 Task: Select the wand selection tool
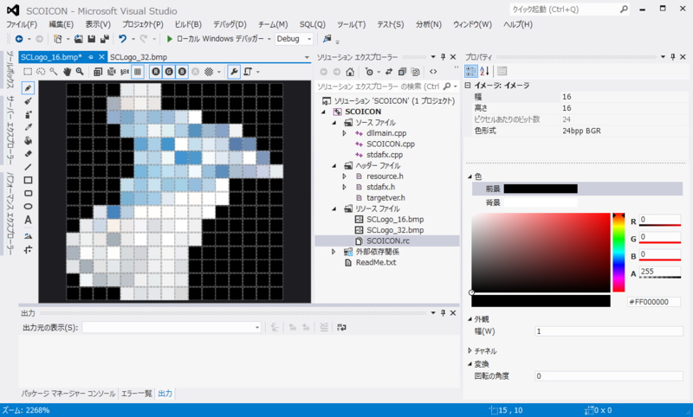tap(54, 72)
